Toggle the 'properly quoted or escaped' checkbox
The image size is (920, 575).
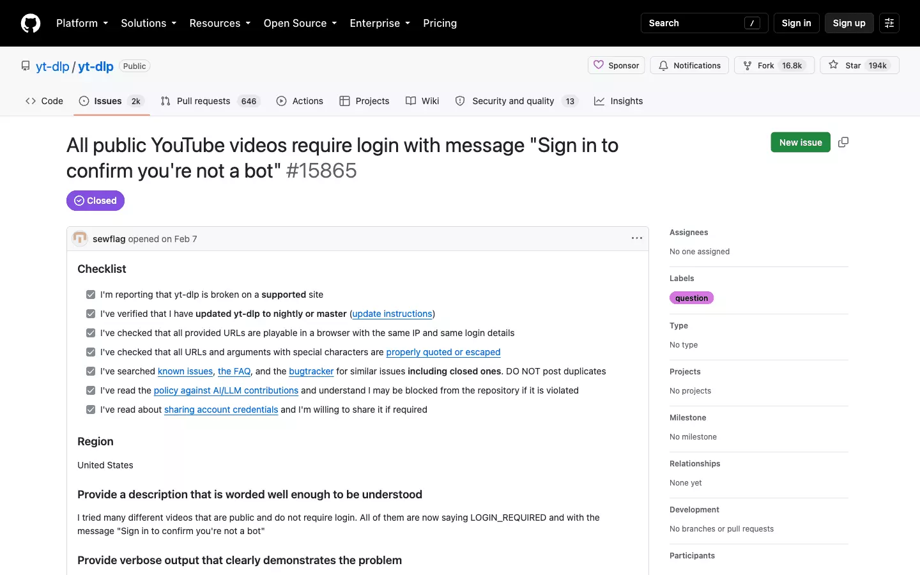click(91, 352)
